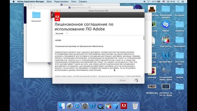This screenshot has width=197, height=111.
Task: Select the Исходники desktop folder
Action: [179, 11]
